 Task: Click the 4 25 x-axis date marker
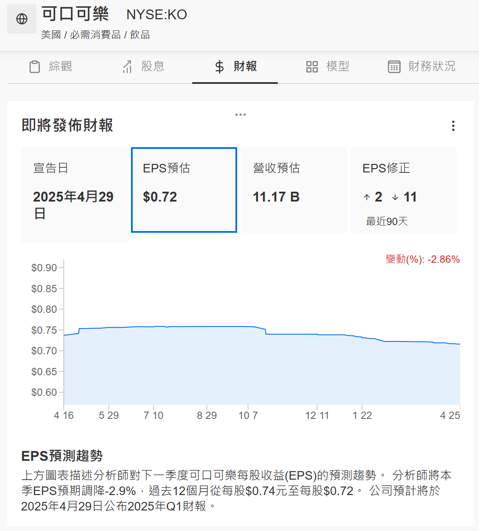point(450,415)
